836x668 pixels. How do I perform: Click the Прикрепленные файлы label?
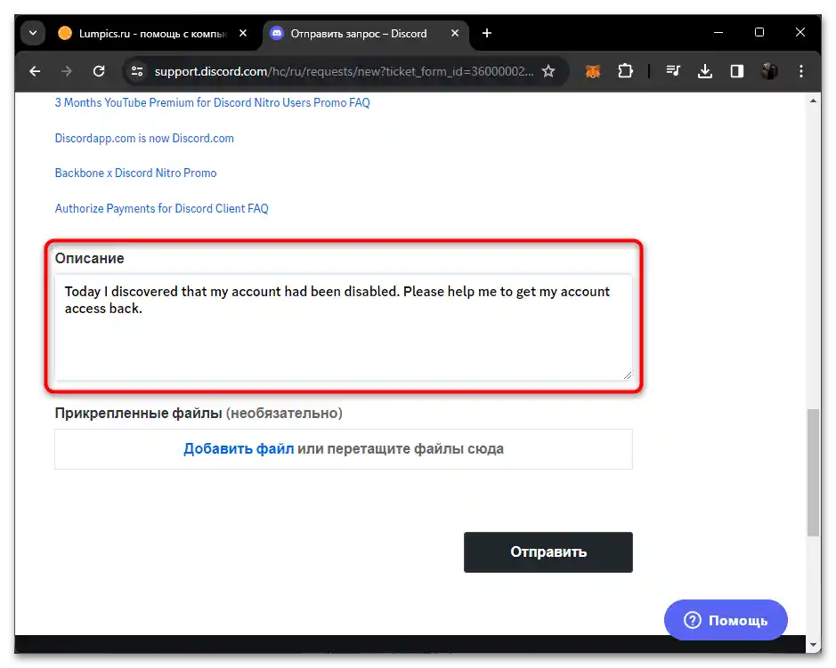(x=139, y=414)
